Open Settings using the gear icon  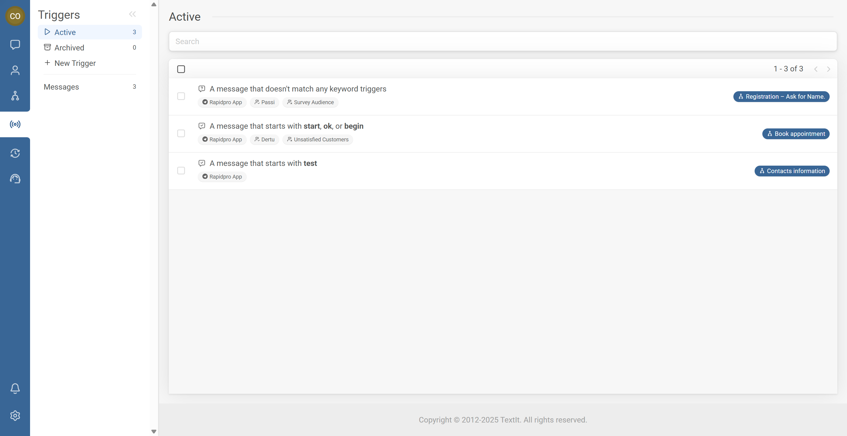tap(15, 415)
